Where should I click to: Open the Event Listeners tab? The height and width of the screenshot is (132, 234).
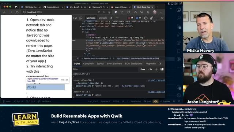pyautogui.click(x=114, y=63)
